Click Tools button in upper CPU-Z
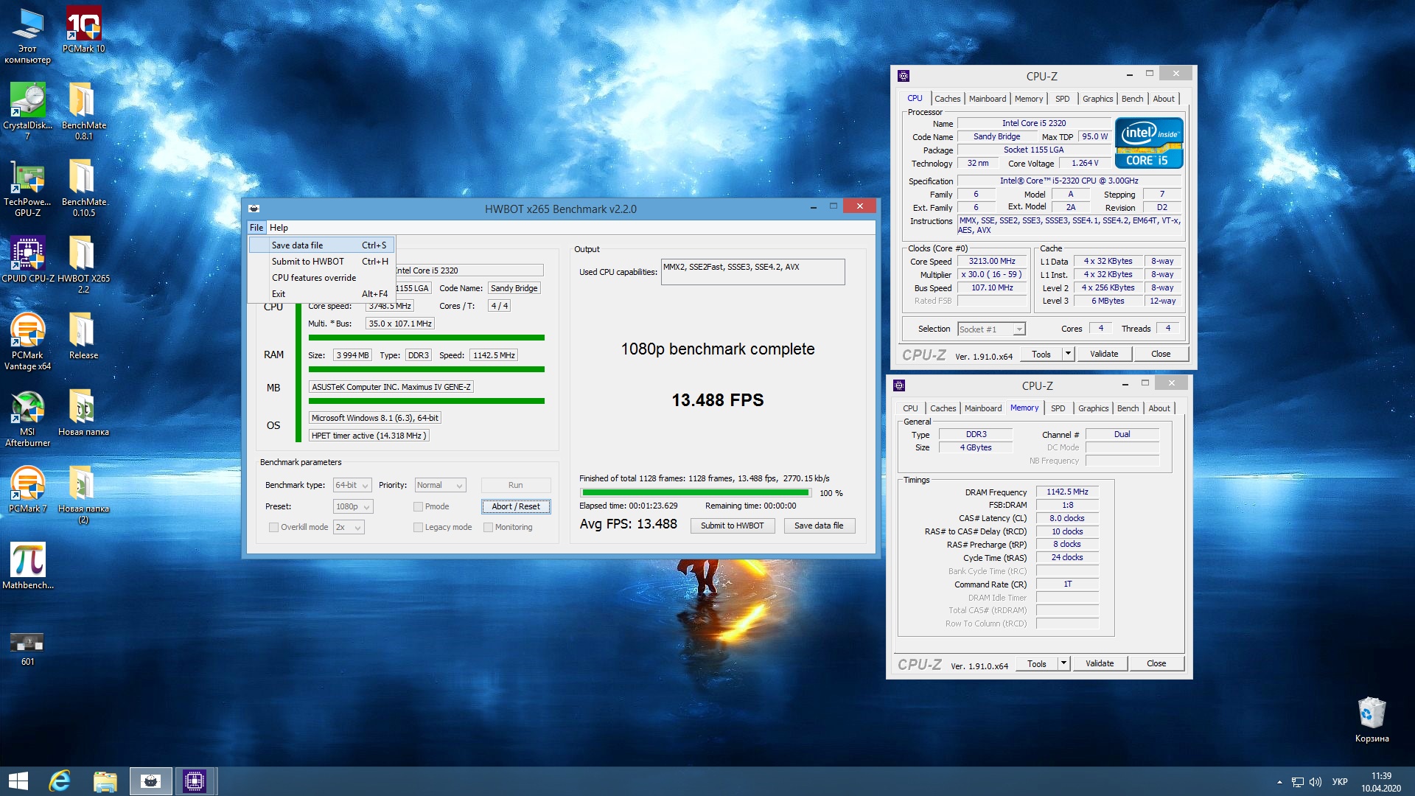The width and height of the screenshot is (1415, 796). (1041, 354)
